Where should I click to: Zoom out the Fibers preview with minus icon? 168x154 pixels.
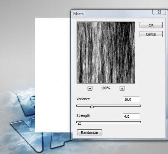tap(90, 88)
